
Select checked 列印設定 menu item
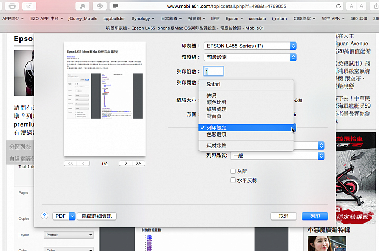tap(246, 128)
